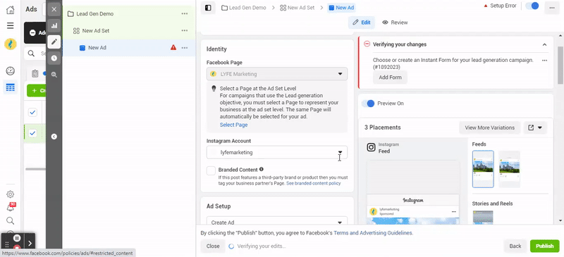Turn off the Preview On toggle
Screen dimensions: 564x257
click(x=368, y=104)
